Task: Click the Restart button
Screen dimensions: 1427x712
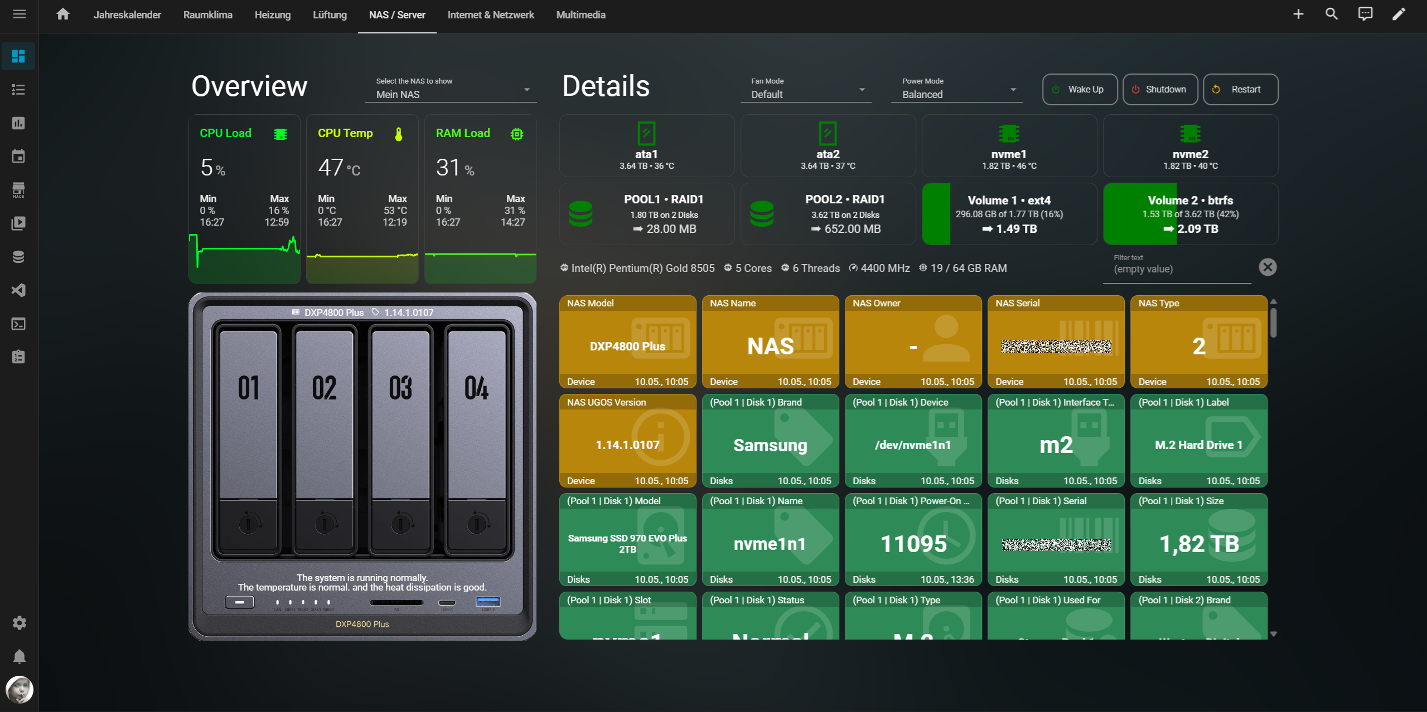Action: 1241,89
